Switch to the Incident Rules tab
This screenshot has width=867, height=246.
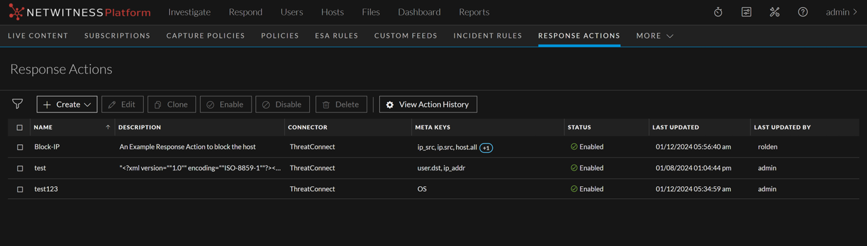pyautogui.click(x=487, y=36)
